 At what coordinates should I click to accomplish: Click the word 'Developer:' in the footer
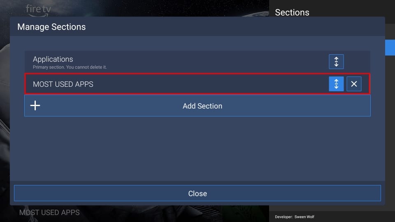click(x=283, y=217)
